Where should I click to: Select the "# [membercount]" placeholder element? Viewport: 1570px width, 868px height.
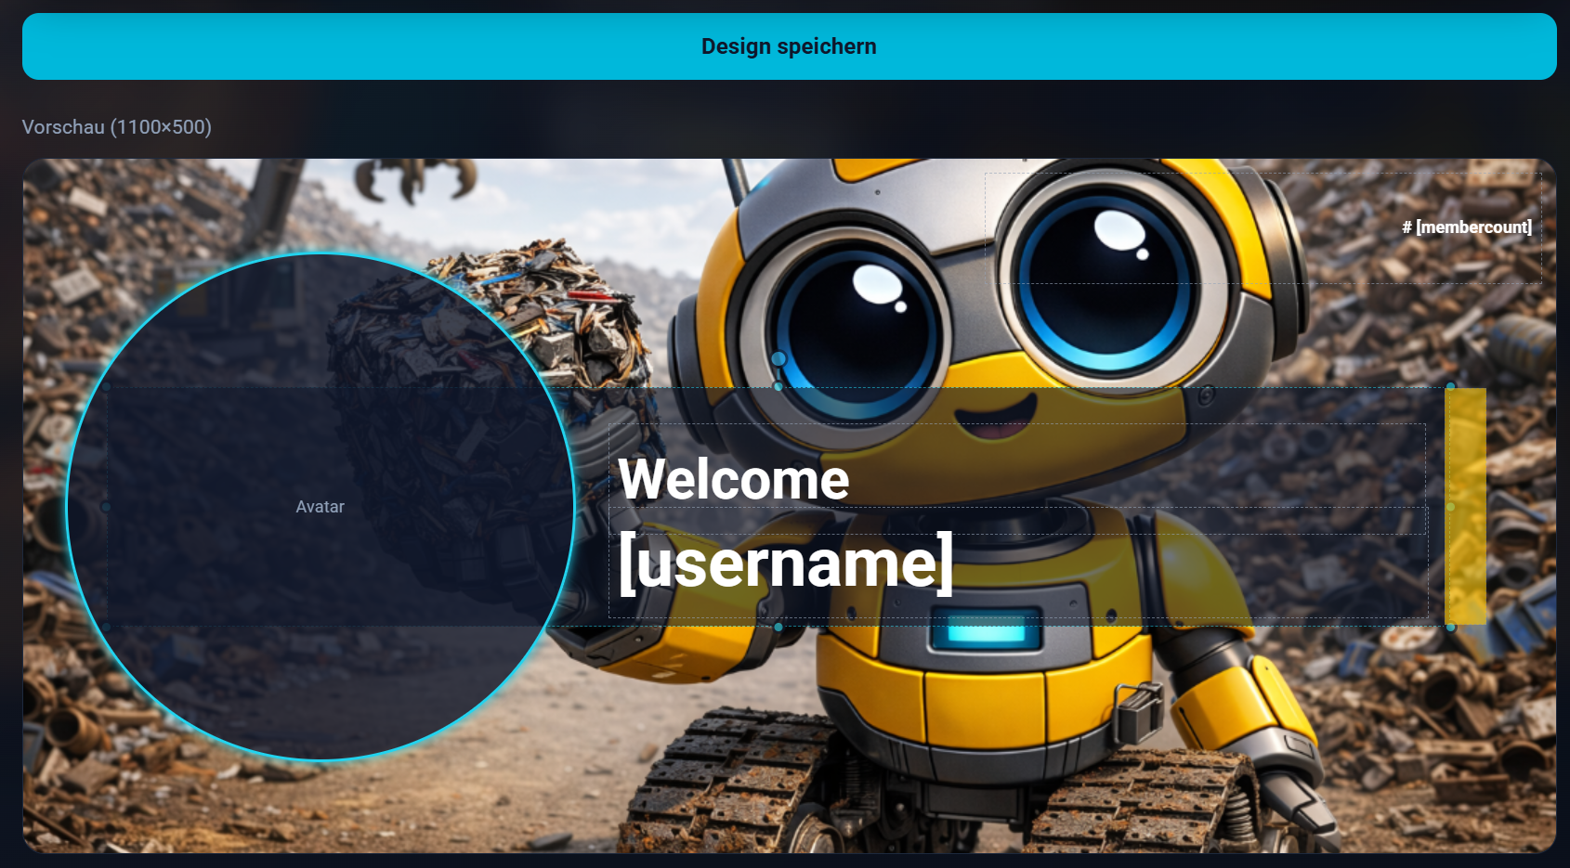tap(1466, 226)
